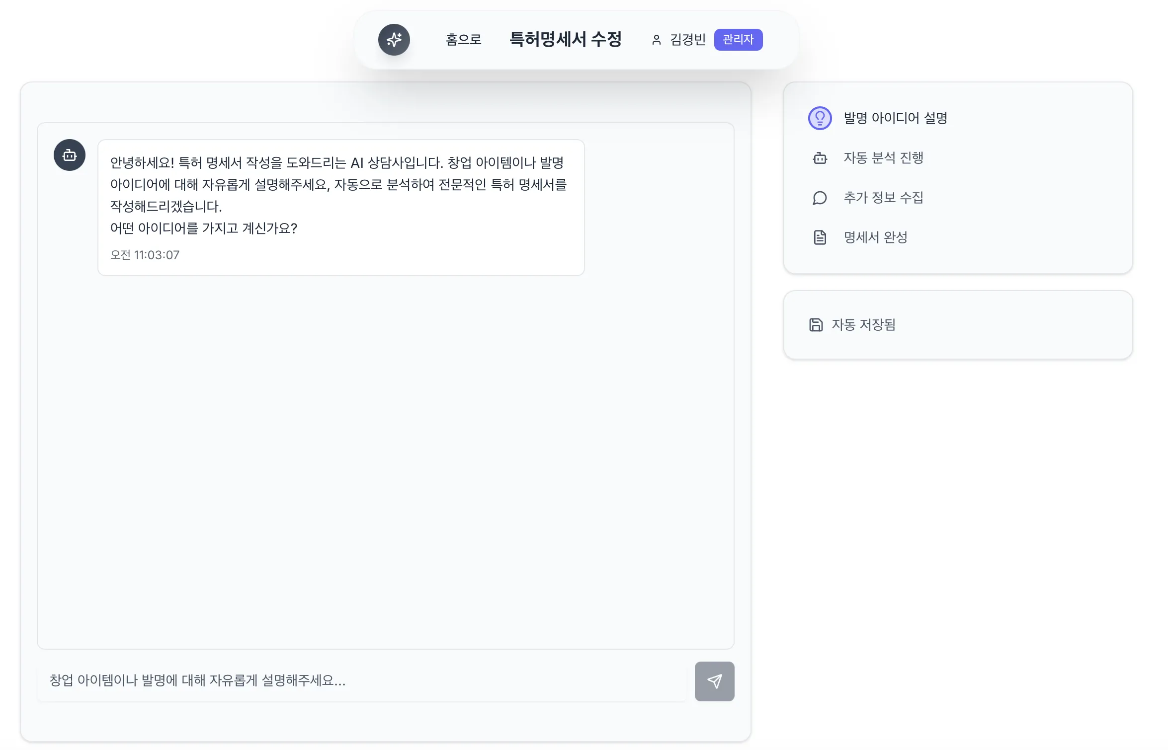Image resolution: width=1168 pixels, height=750 pixels.
Task: Focus the idea description input field
Action: pos(362,680)
